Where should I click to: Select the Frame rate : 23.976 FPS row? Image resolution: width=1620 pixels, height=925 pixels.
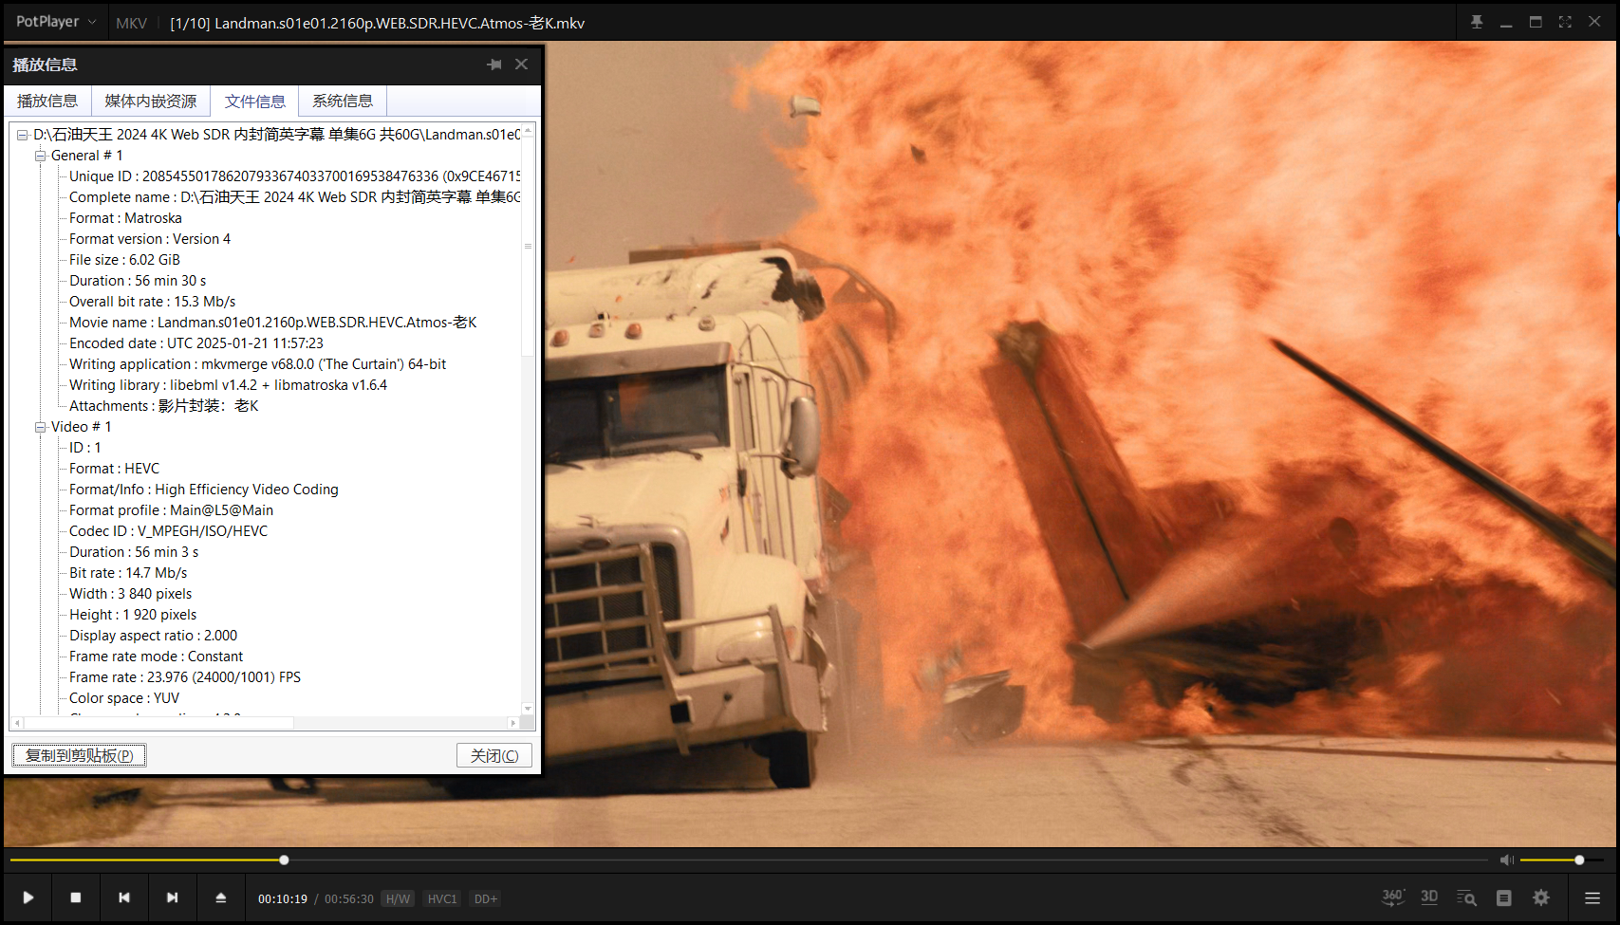click(x=185, y=677)
